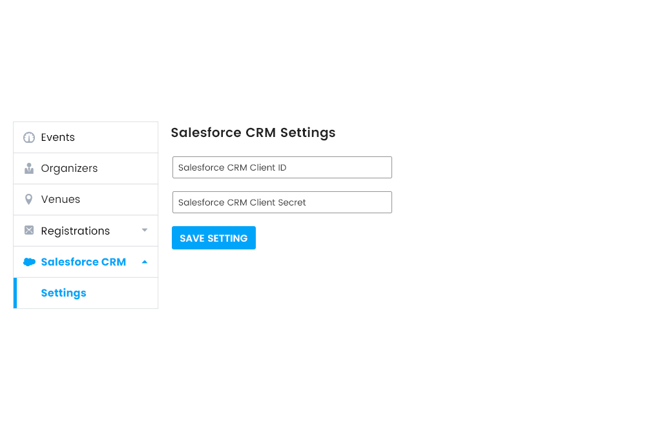Select the Organizers person icon
This screenshot has width=646, height=431.
pyautogui.click(x=28, y=168)
